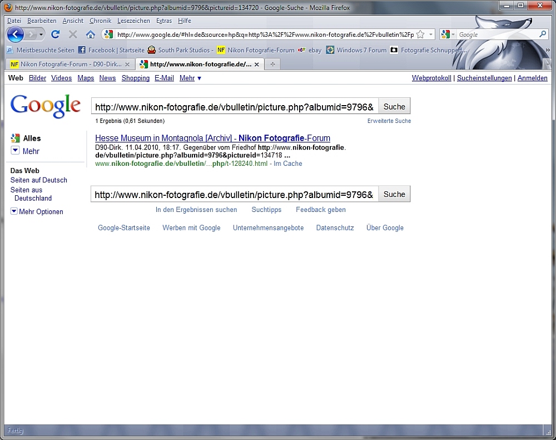Open Google News link

click(x=107, y=78)
